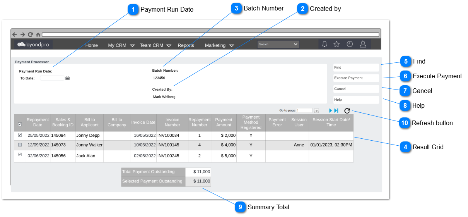Select invoice number INV100034

[x=168, y=136]
